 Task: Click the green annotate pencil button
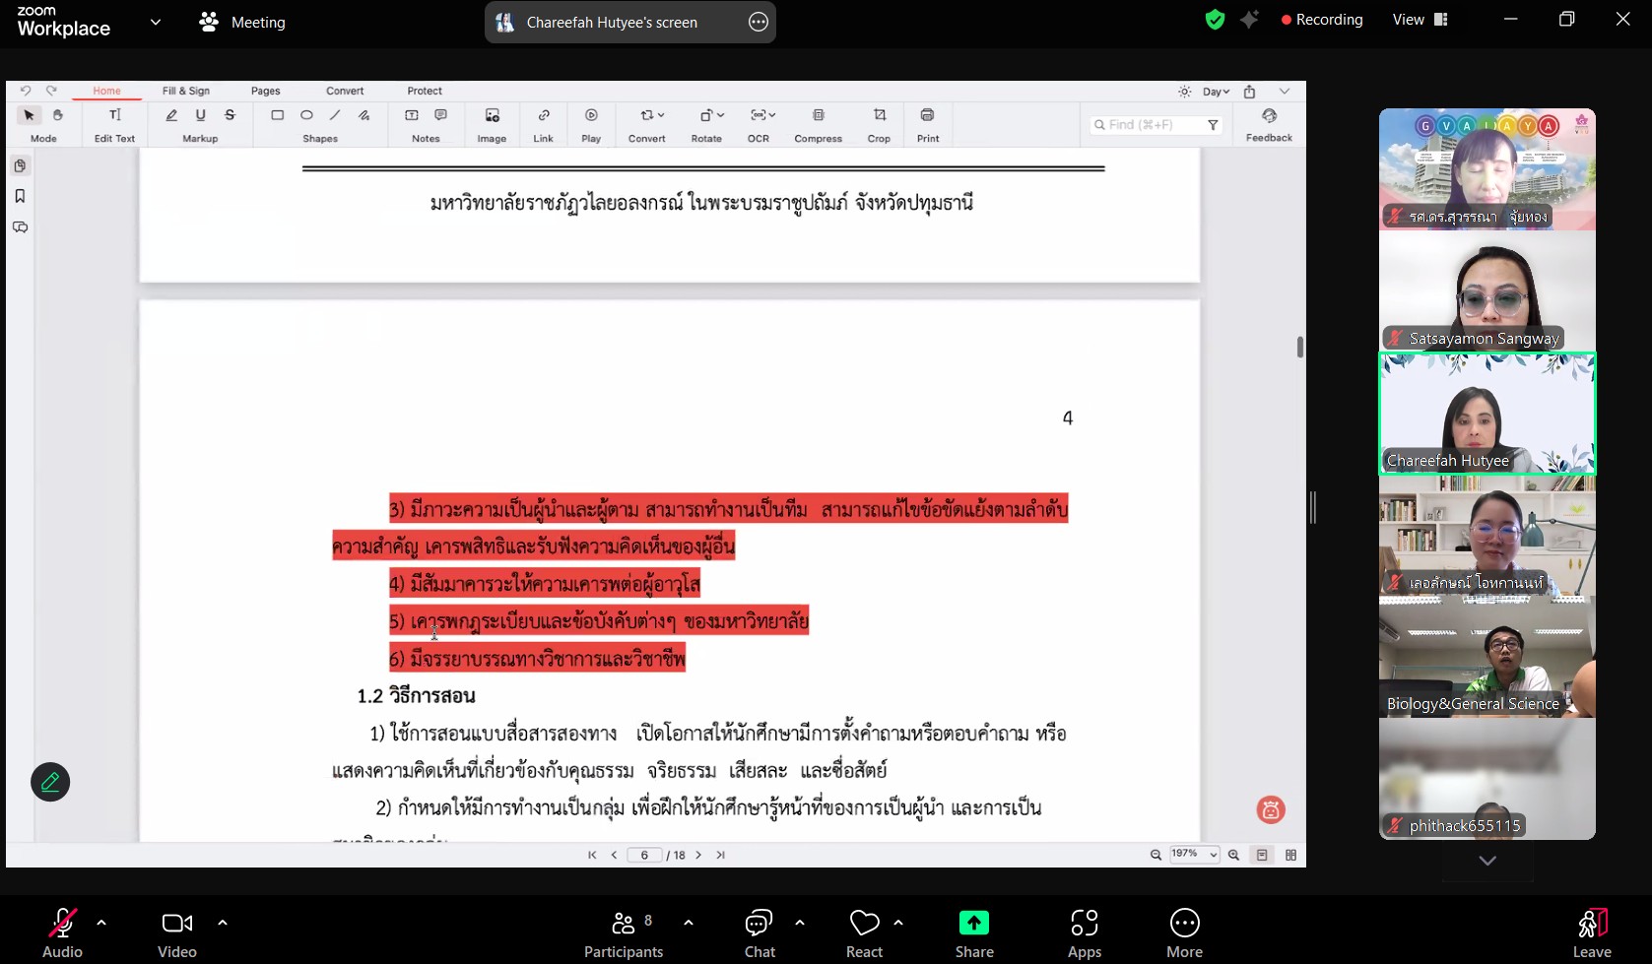(x=50, y=782)
